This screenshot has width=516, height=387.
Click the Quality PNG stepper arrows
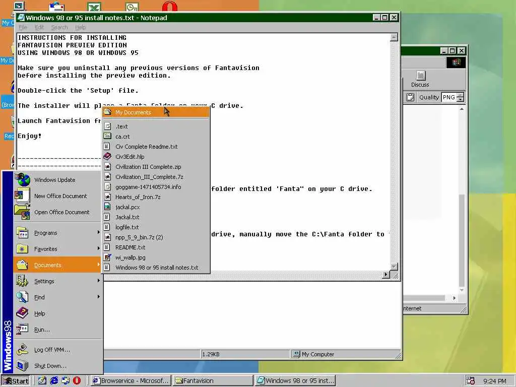pyautogui.click(x=461, y=97)
